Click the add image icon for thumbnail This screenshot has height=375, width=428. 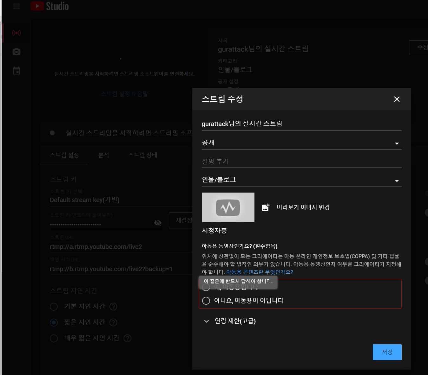coord(266,207)
